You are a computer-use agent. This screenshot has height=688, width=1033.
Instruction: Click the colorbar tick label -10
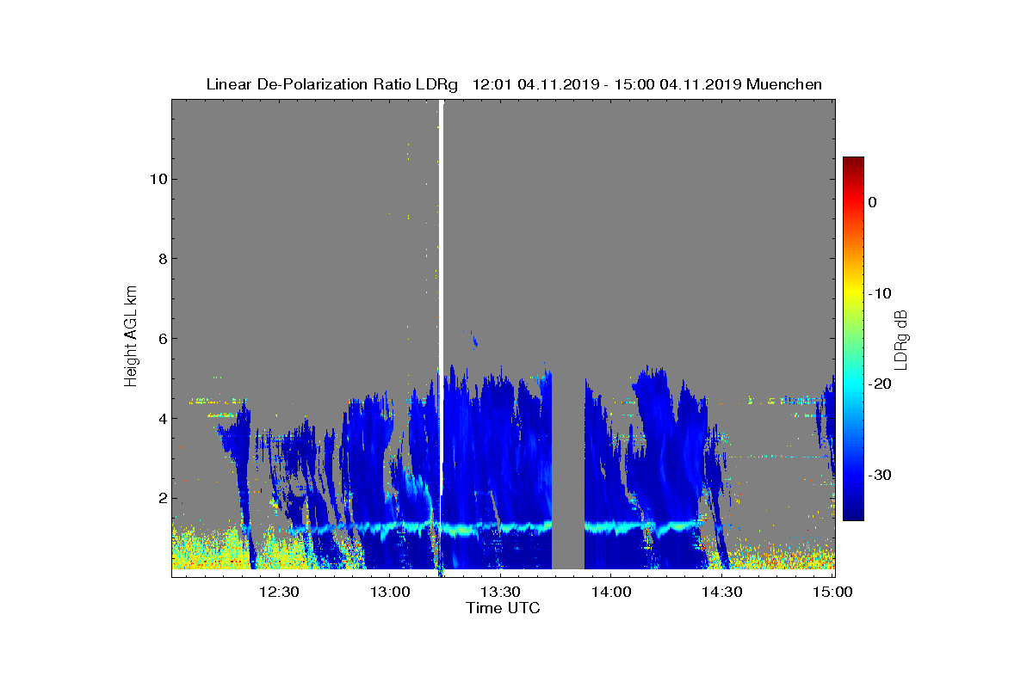(879, 293)
